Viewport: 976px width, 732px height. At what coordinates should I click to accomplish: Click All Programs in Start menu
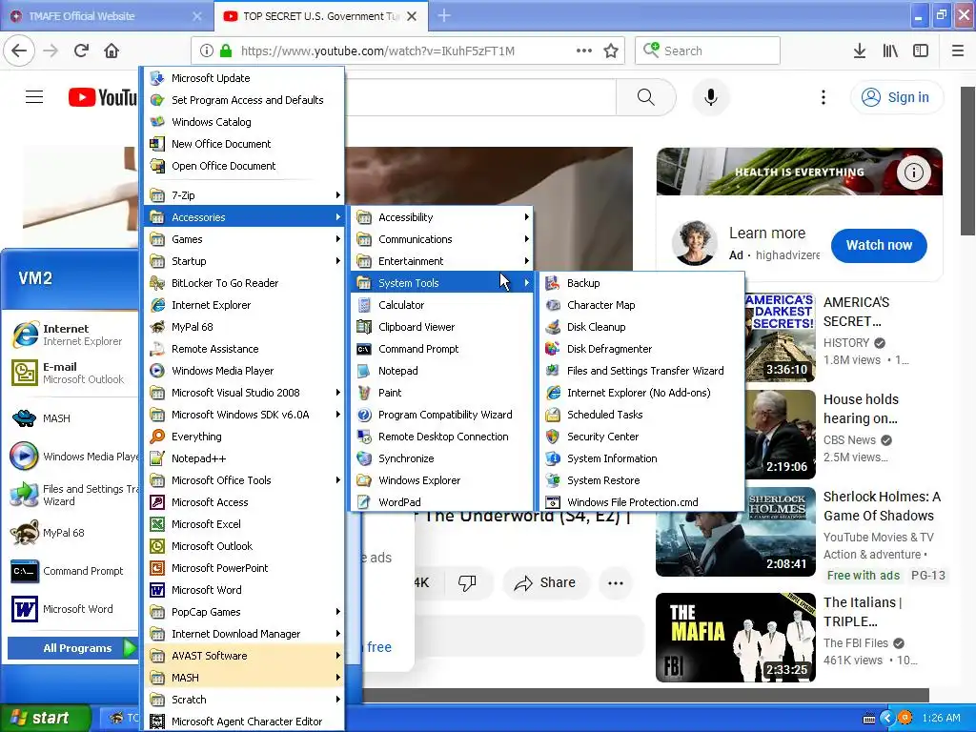(x=72, y=648)
